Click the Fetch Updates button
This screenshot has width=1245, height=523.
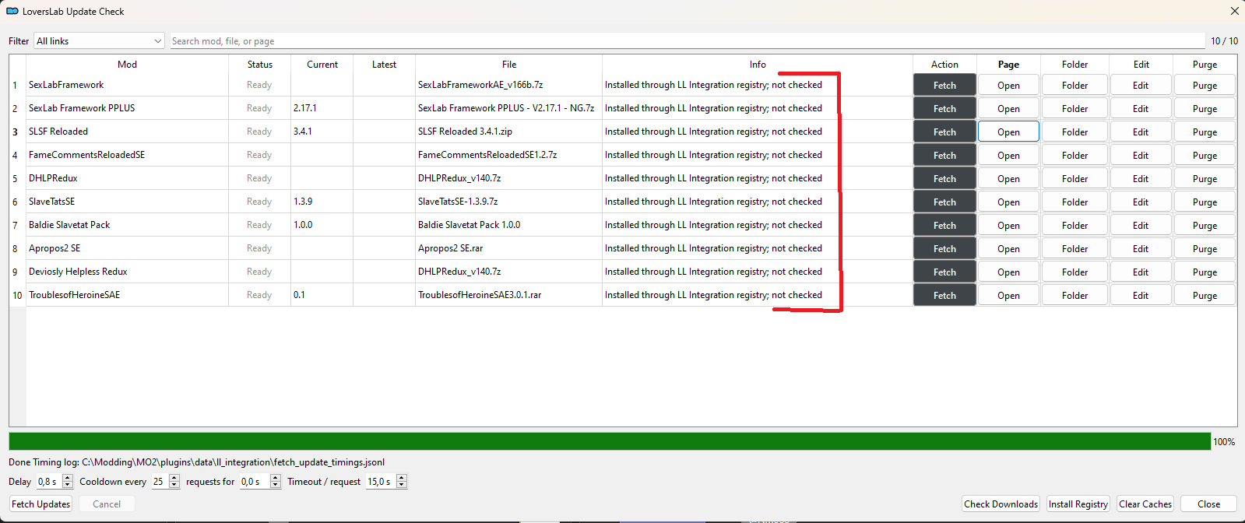click(x=40, y=504)
